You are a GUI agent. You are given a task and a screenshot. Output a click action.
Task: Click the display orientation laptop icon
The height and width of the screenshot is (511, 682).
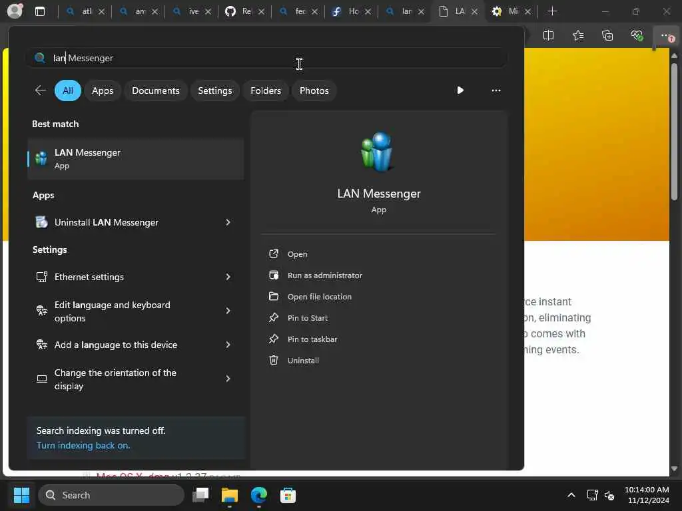[42, 379]
